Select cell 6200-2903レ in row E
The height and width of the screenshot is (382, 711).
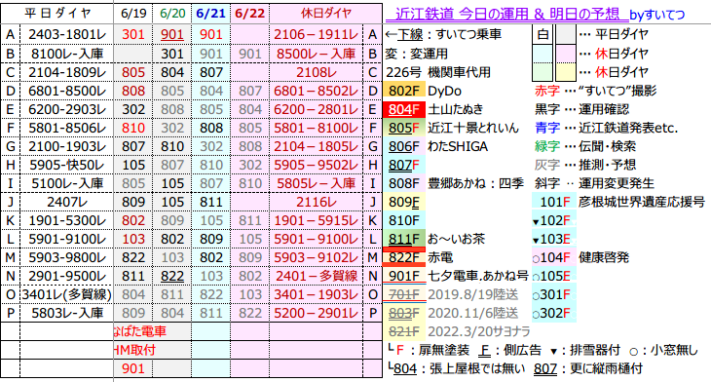click(x=66, y=109)
